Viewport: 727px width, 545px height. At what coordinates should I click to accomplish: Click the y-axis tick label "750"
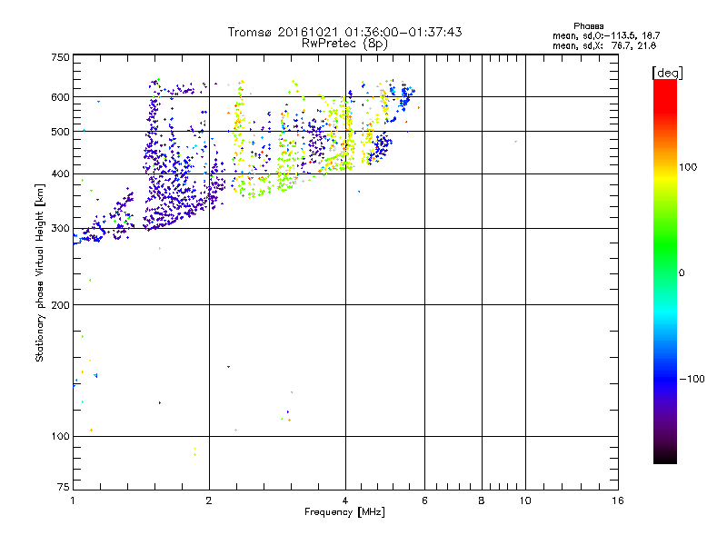pos(60,57)
